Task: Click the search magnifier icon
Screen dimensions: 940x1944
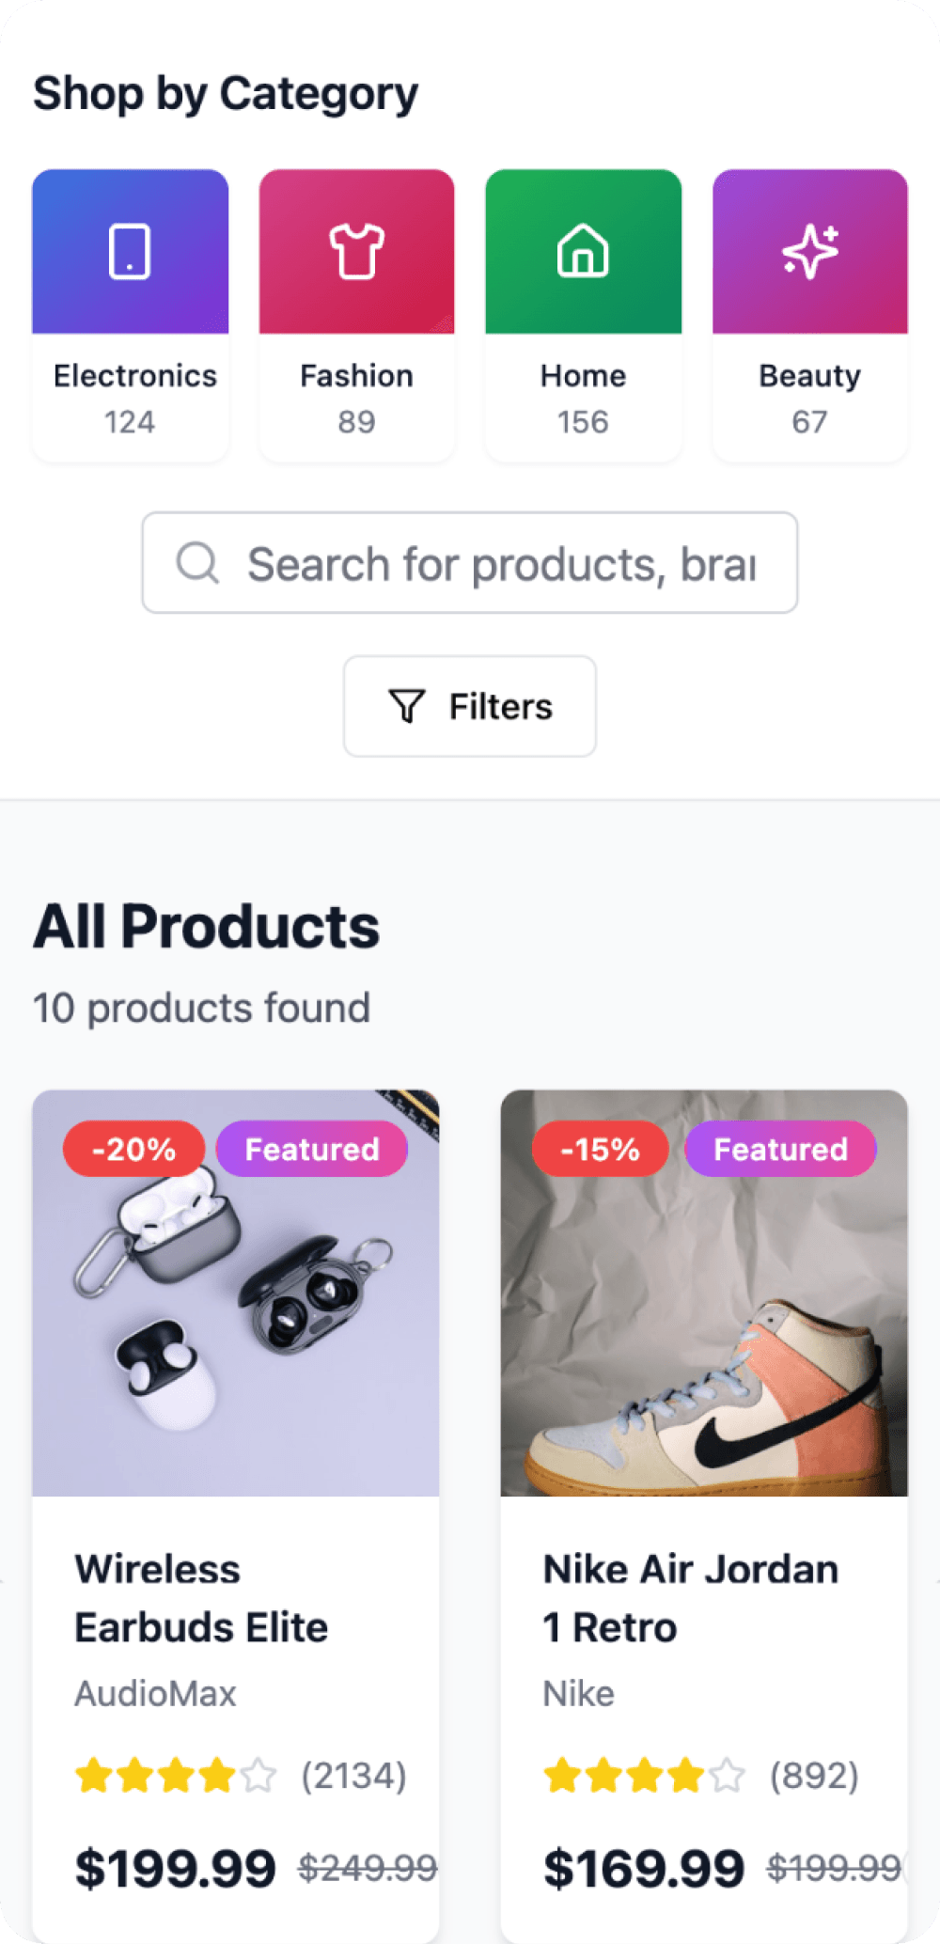Action: [197, 563]
